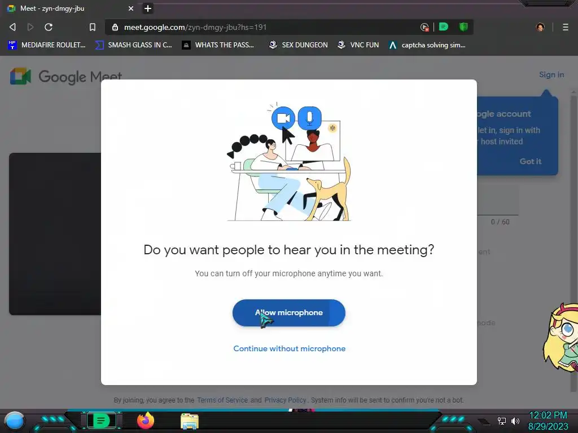
Task: Close the Meet zyn-dmgy-jbu tab
Action: coord(131,8)
